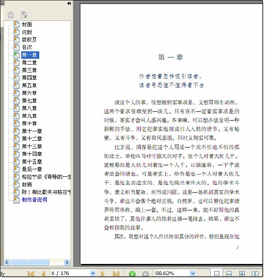Open 格拉宁谈《奇特的一生 bookmark
The height and width of the screenshot is (279, 265).
46,177
